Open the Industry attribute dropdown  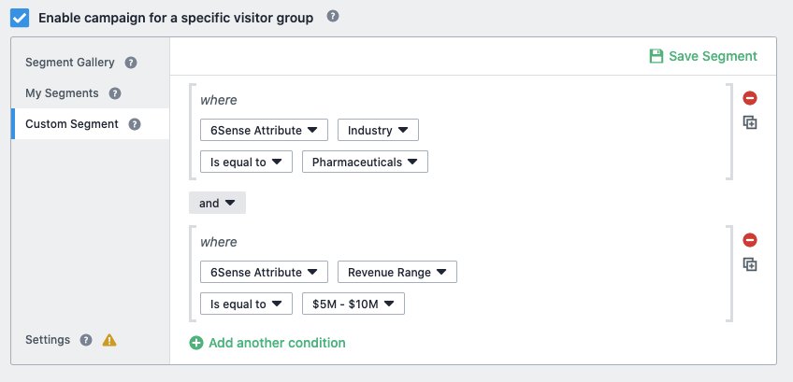pos(378,130)
